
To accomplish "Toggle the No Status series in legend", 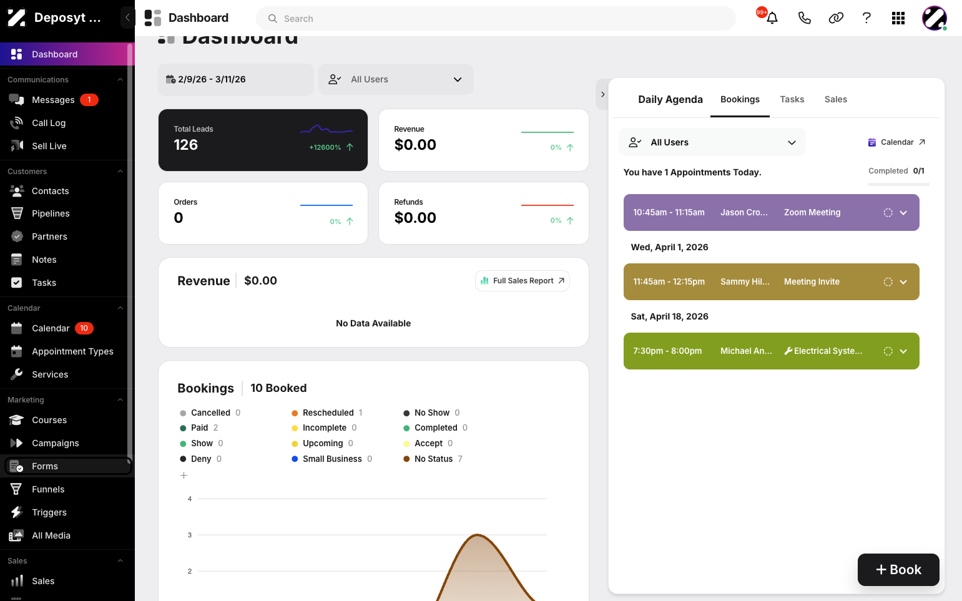I will tap(433, 459).
